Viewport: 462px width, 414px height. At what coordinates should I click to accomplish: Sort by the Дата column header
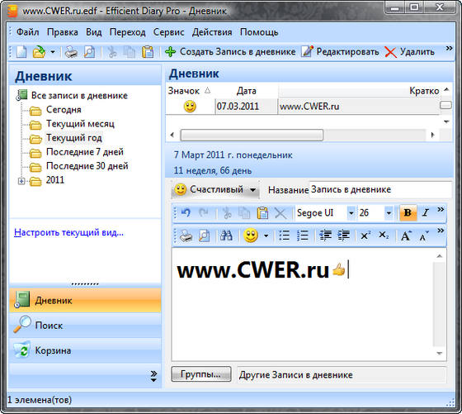247,91
